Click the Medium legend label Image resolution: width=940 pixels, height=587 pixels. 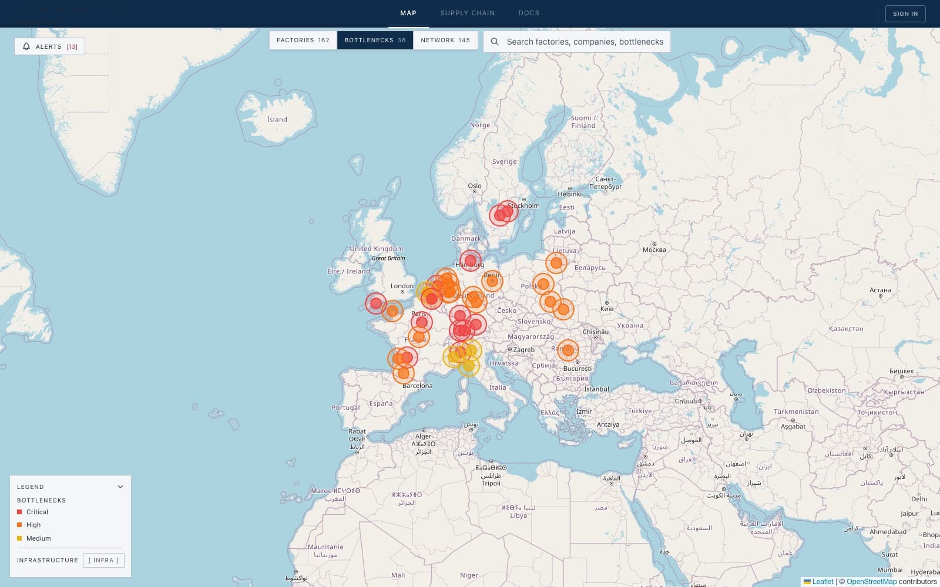(x=39, y=538)
